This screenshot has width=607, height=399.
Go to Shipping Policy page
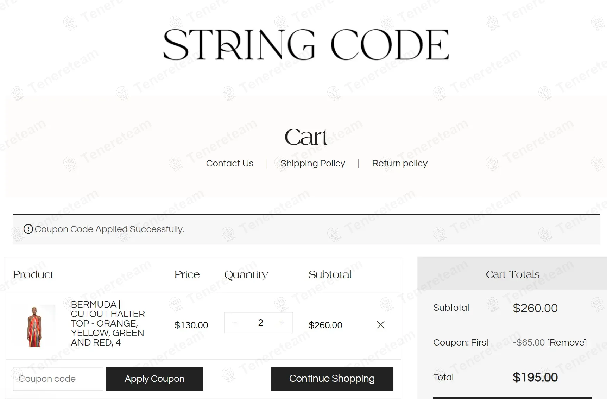pos(312,163)
